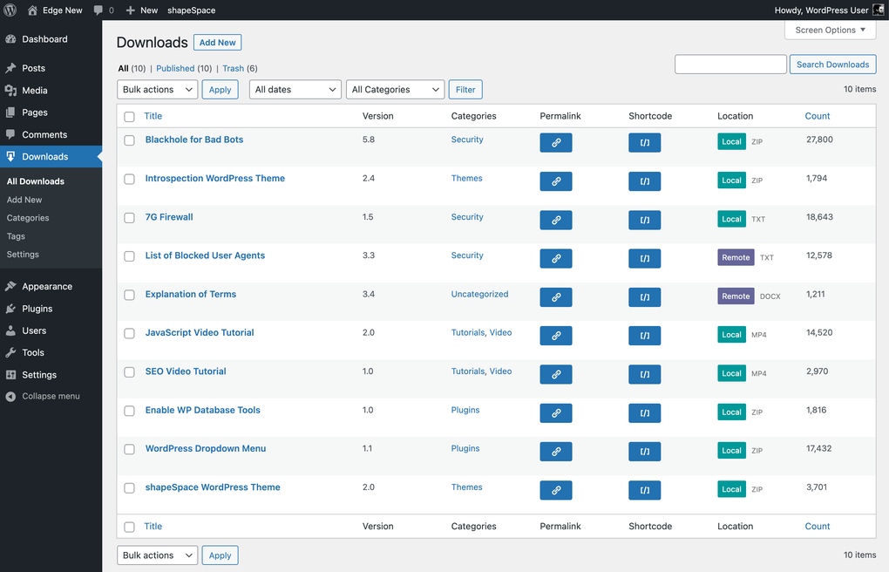
Task: Click the shortcode icon for 7G Firewall
Action: coord(644,220)
